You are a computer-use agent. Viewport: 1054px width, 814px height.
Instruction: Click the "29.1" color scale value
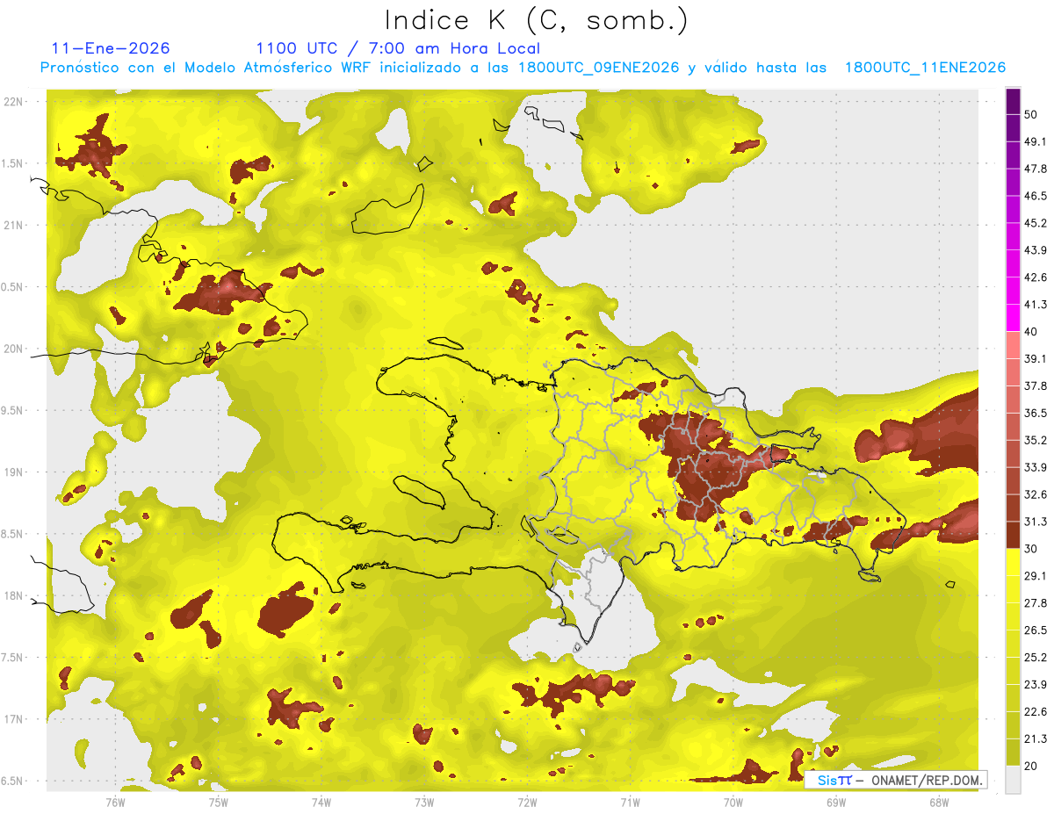click(1035, 576)
